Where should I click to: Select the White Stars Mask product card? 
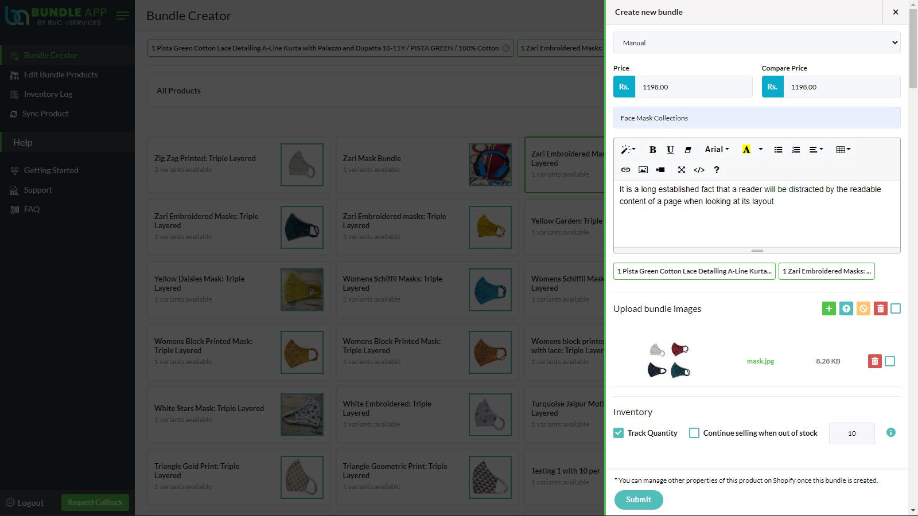click(239, 415)
